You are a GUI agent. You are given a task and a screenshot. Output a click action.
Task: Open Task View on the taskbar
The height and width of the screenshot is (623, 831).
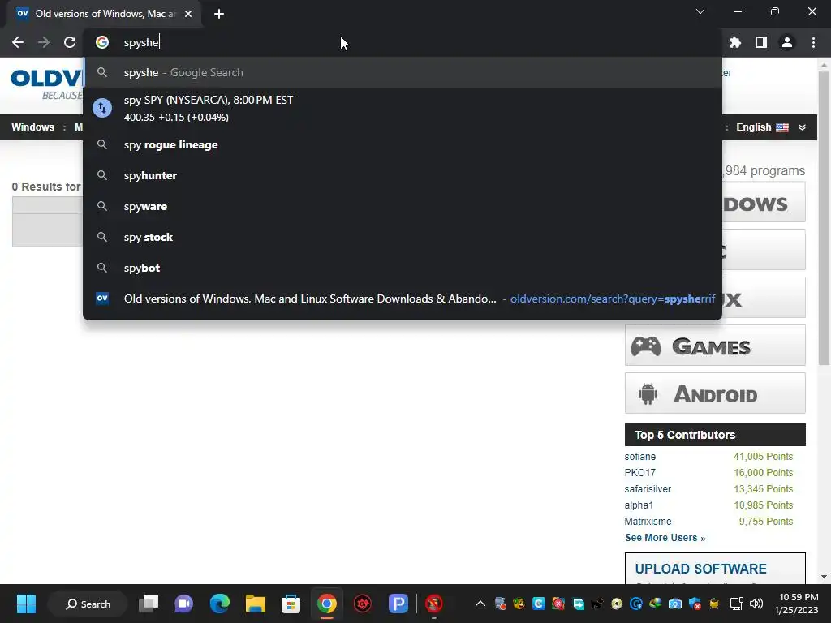[x=149, y=604]
